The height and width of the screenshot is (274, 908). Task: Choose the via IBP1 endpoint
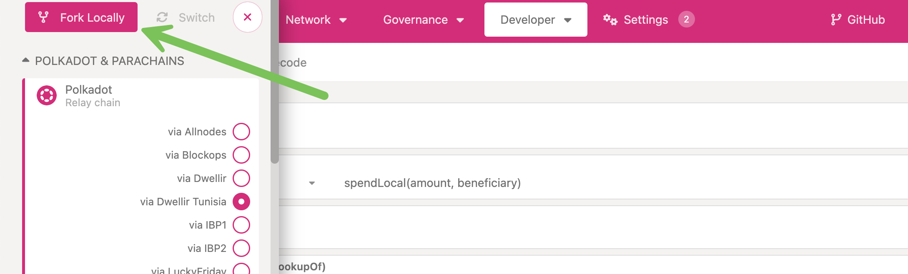pyautogui.click(x=241, y=224)
